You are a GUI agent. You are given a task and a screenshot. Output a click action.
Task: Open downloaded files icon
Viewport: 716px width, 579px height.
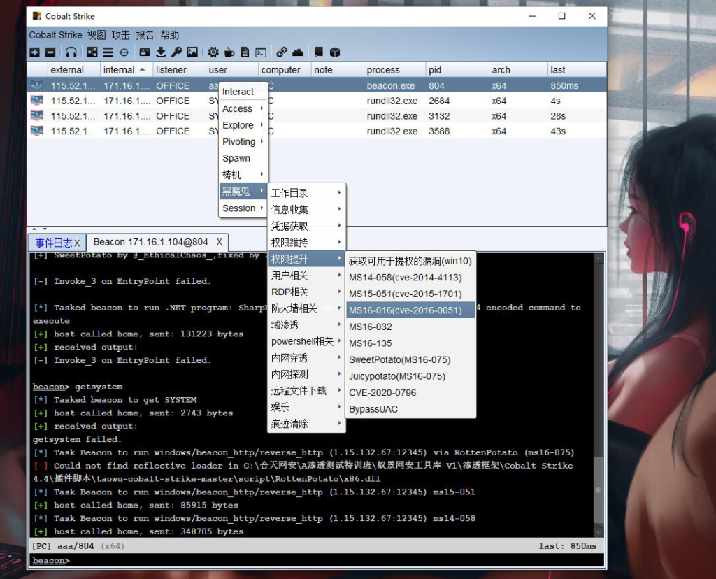click(x=161, y=52)
